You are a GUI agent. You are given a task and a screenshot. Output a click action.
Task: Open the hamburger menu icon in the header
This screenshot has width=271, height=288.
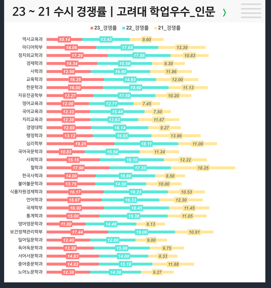tap(251, 11)
